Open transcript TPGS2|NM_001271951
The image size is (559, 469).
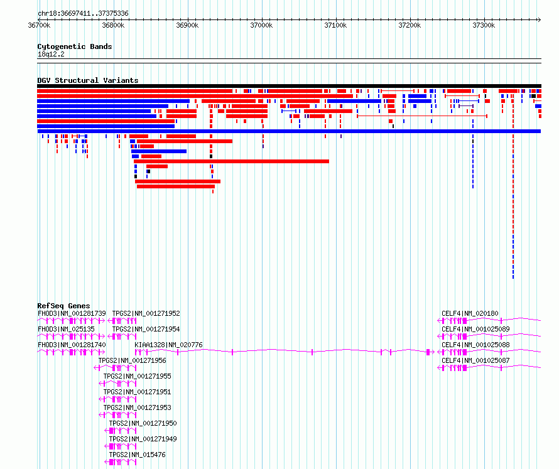tap(138, 392)
